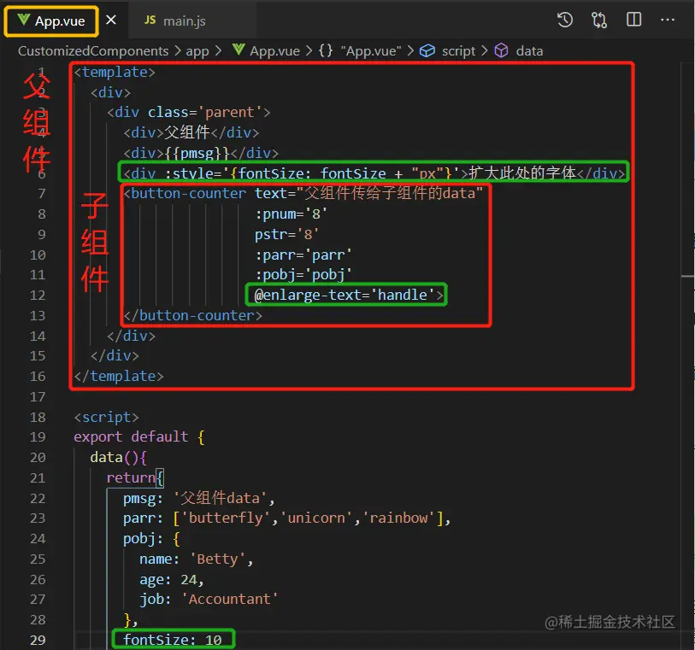Click the </button-counter> closing tag
This screenshot has height=650, width=695.
pos(193,316)
